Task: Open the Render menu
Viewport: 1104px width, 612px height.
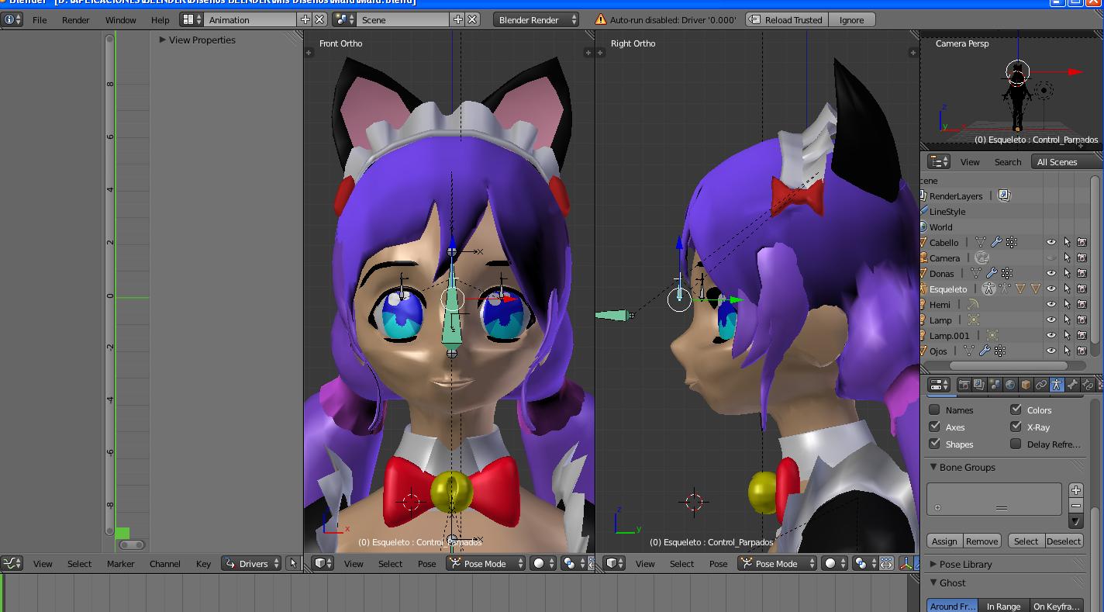Action: click(76, 19)
